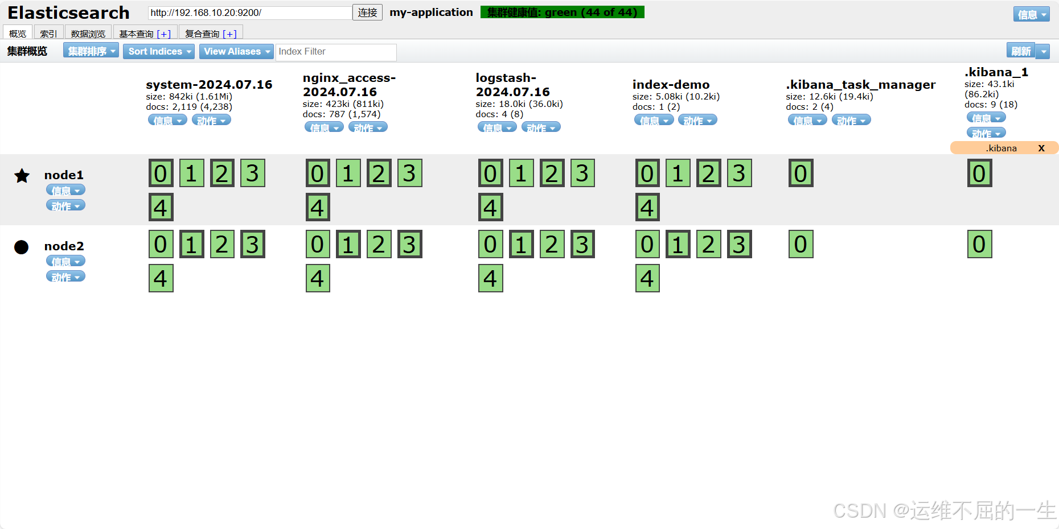This screenshot has width=1059, height=529.
Task: Open Sort Indices dropdown
Action: pyautogui.click(x=159, y=51)
